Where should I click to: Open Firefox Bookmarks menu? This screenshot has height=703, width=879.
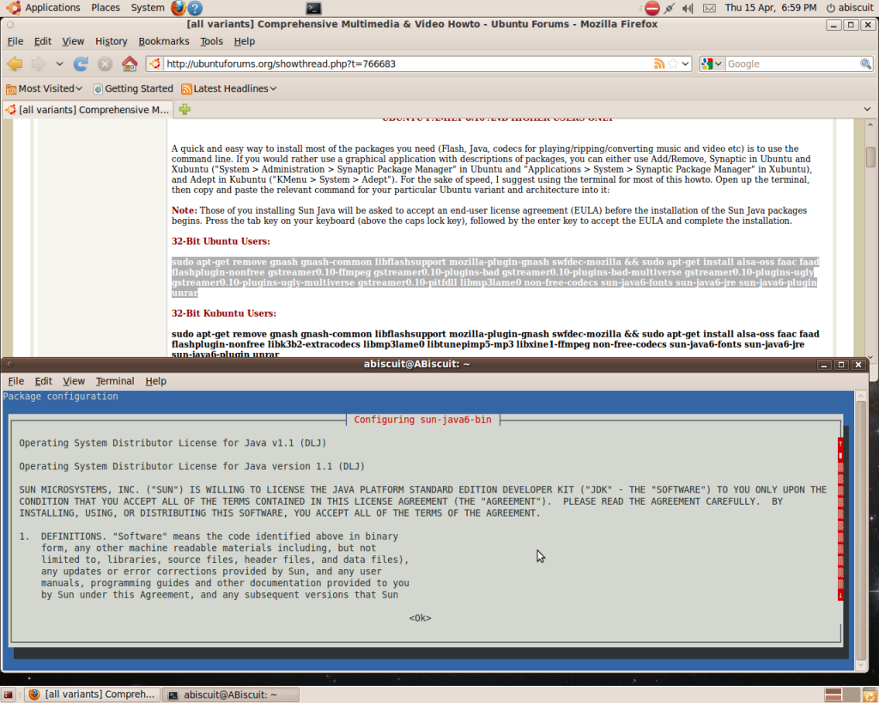pos(164,41)
